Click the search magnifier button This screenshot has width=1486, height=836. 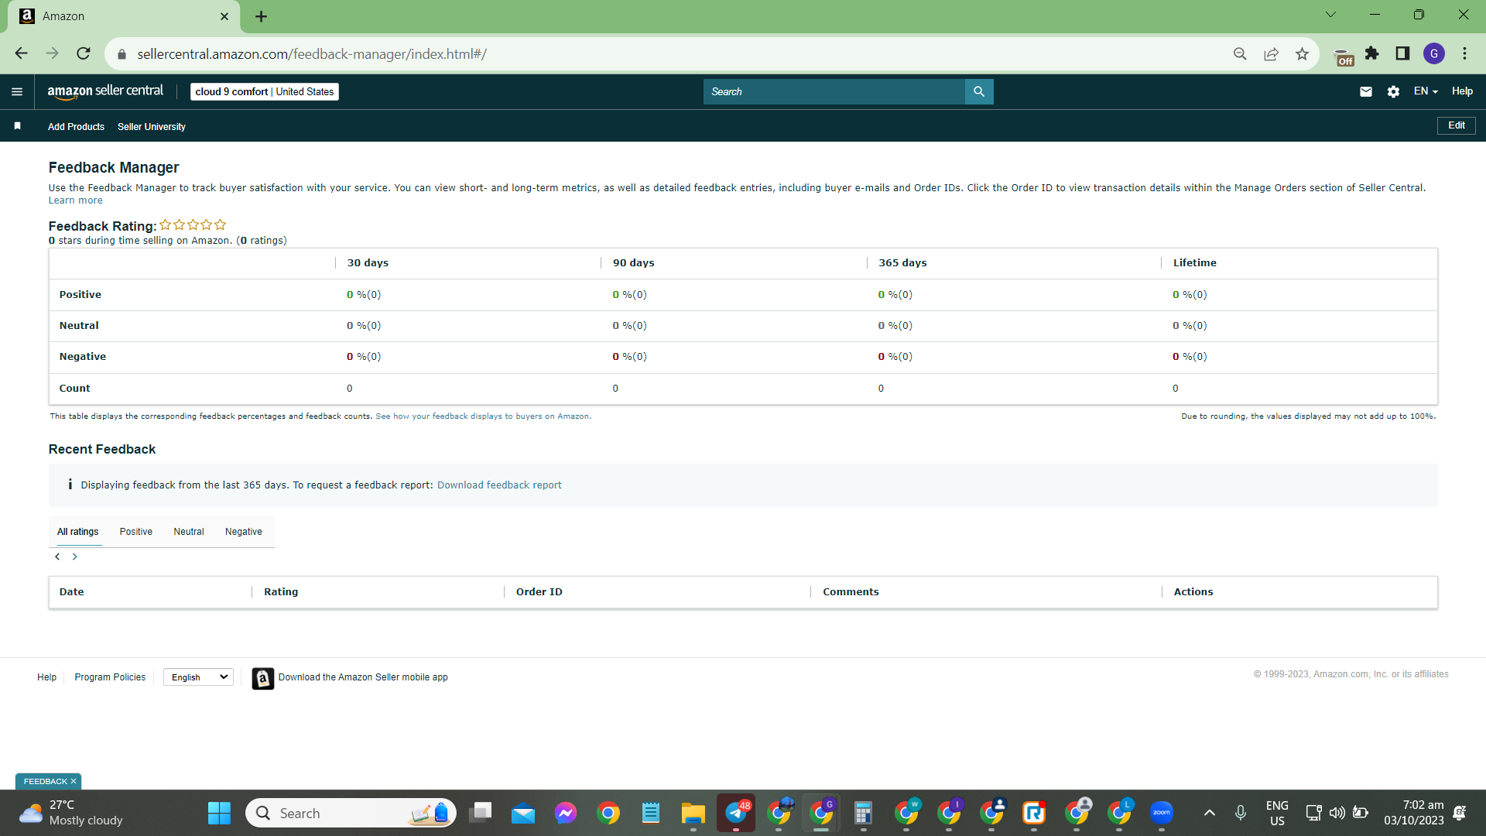pyautogui.click(x=979, y=91)
